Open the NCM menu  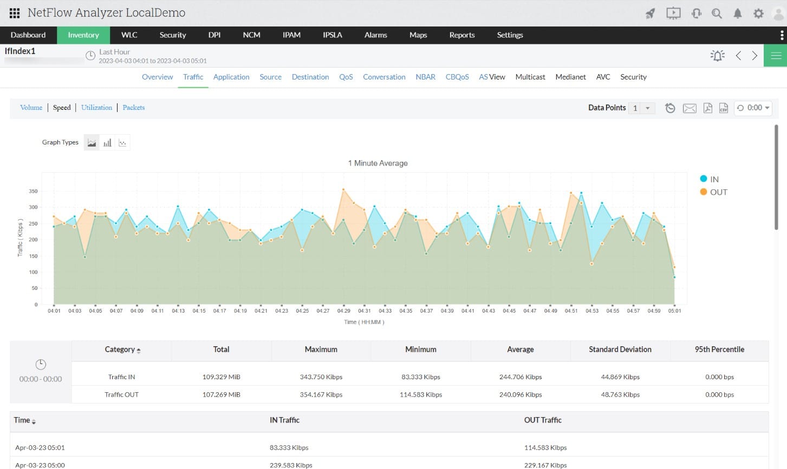tap(252, 35)
